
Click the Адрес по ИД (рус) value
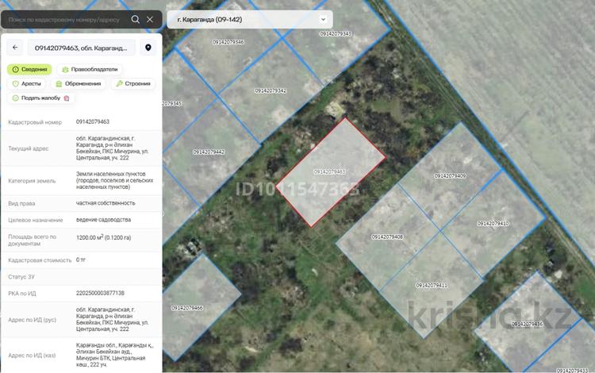coord(113,320)
